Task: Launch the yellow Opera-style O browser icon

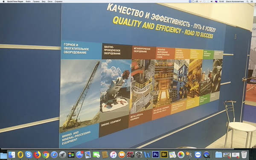Action: [20, 154]
